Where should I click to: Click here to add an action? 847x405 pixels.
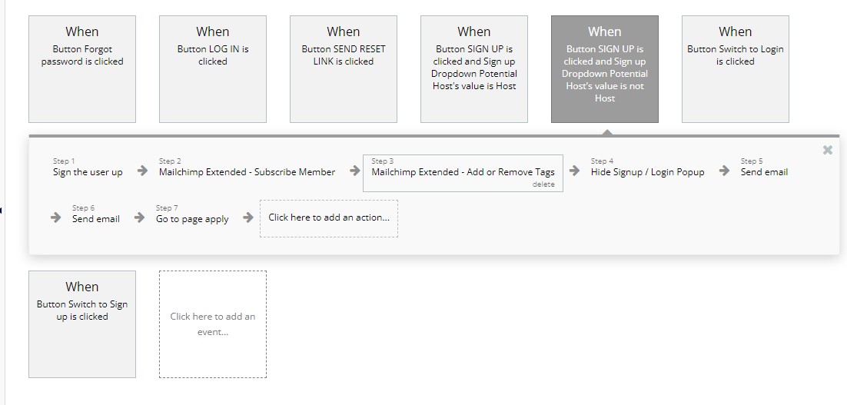pos(329,218)
